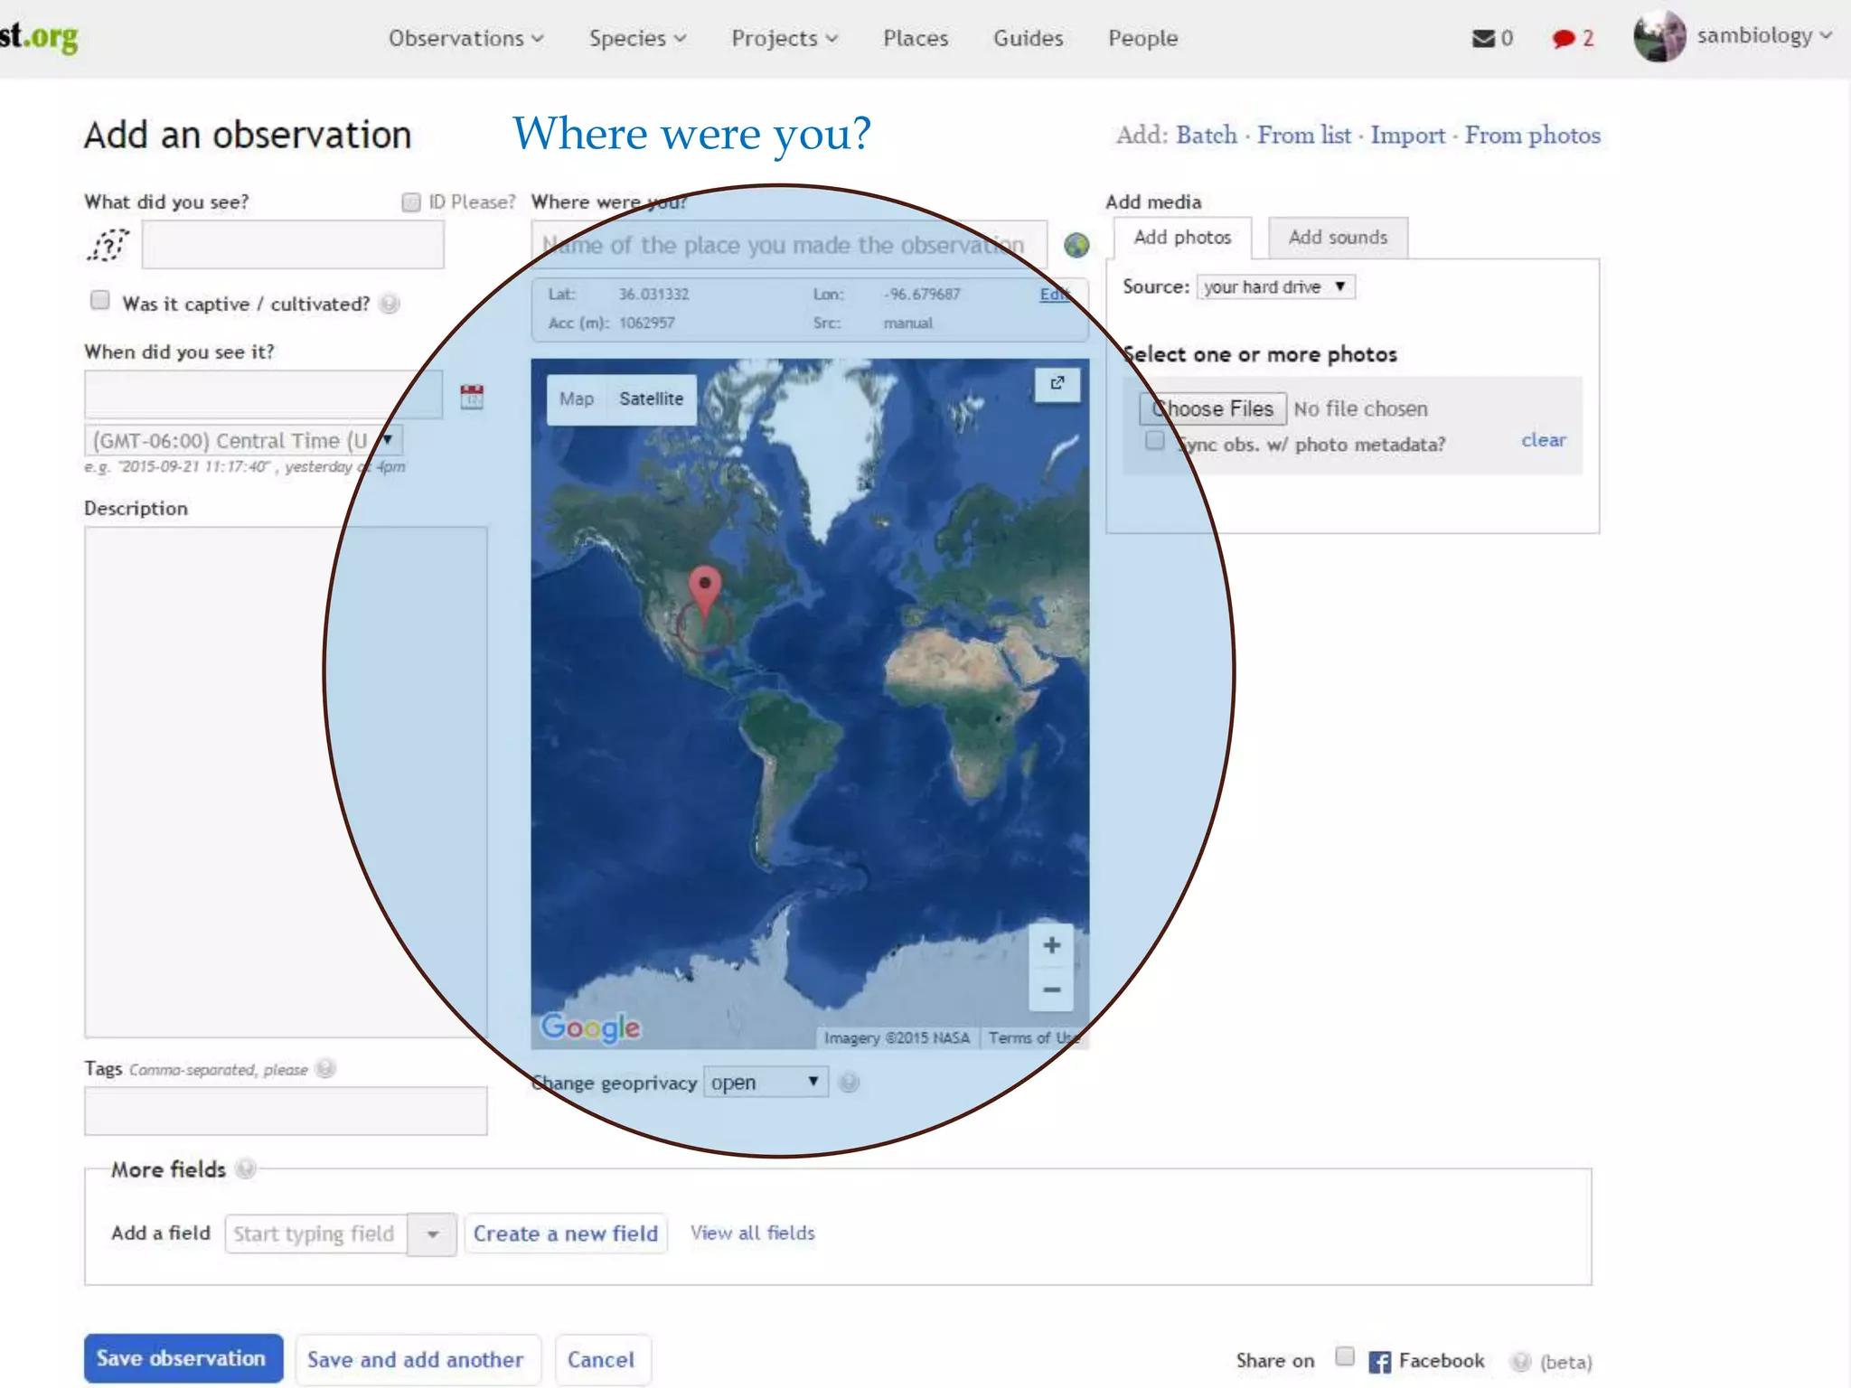Click the red location pin on map

pos(704,586)
